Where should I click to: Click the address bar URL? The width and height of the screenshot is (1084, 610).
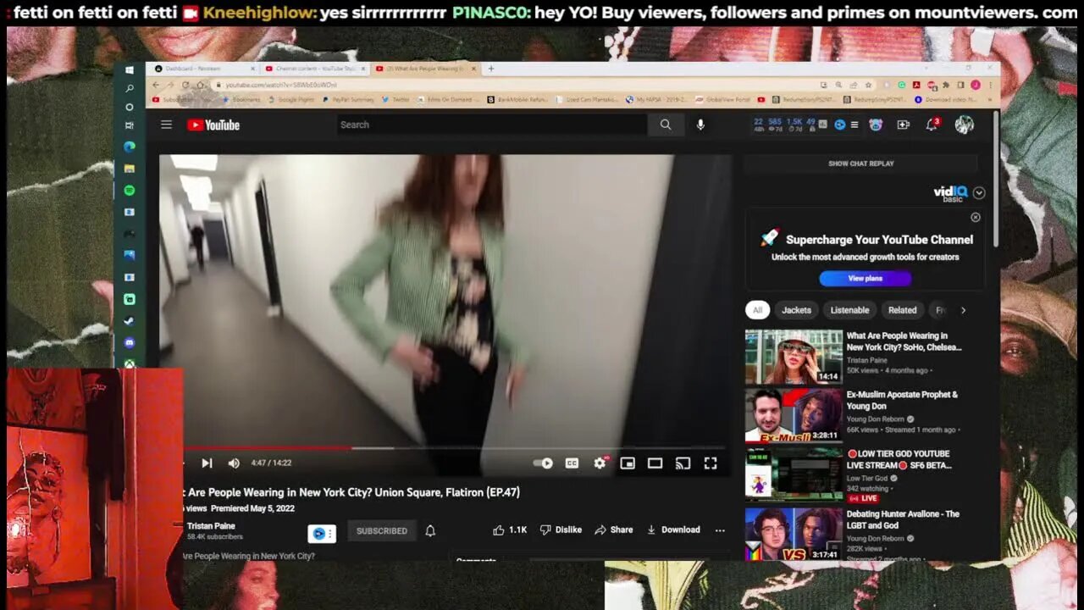[x=281, y=85]
